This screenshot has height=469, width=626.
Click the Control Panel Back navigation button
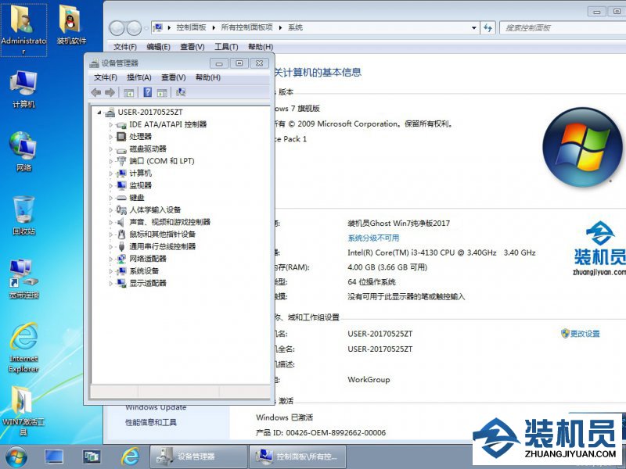point(117,28)
